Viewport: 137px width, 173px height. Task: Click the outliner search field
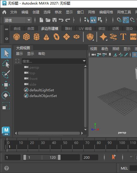pyautogui.click(x=52, y=61)
